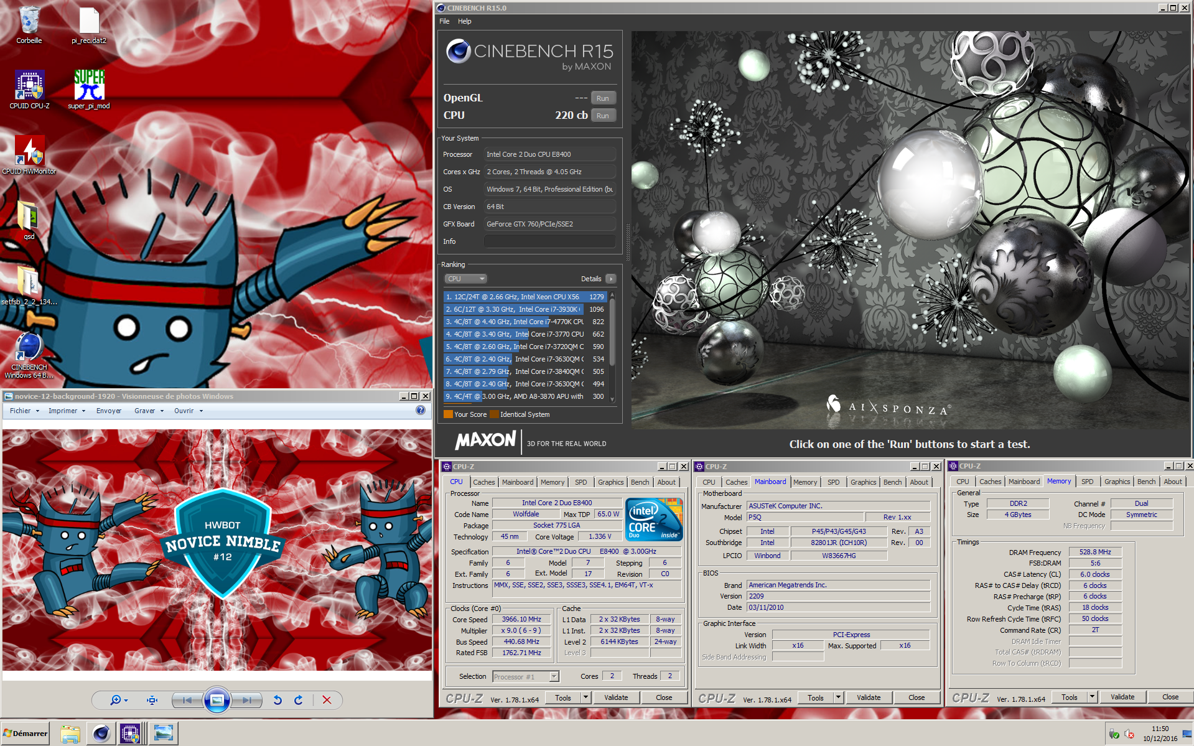The image size is (1194, 746).
Task: Open the Corbeille recycle bin icon
Action: point(29,25)
